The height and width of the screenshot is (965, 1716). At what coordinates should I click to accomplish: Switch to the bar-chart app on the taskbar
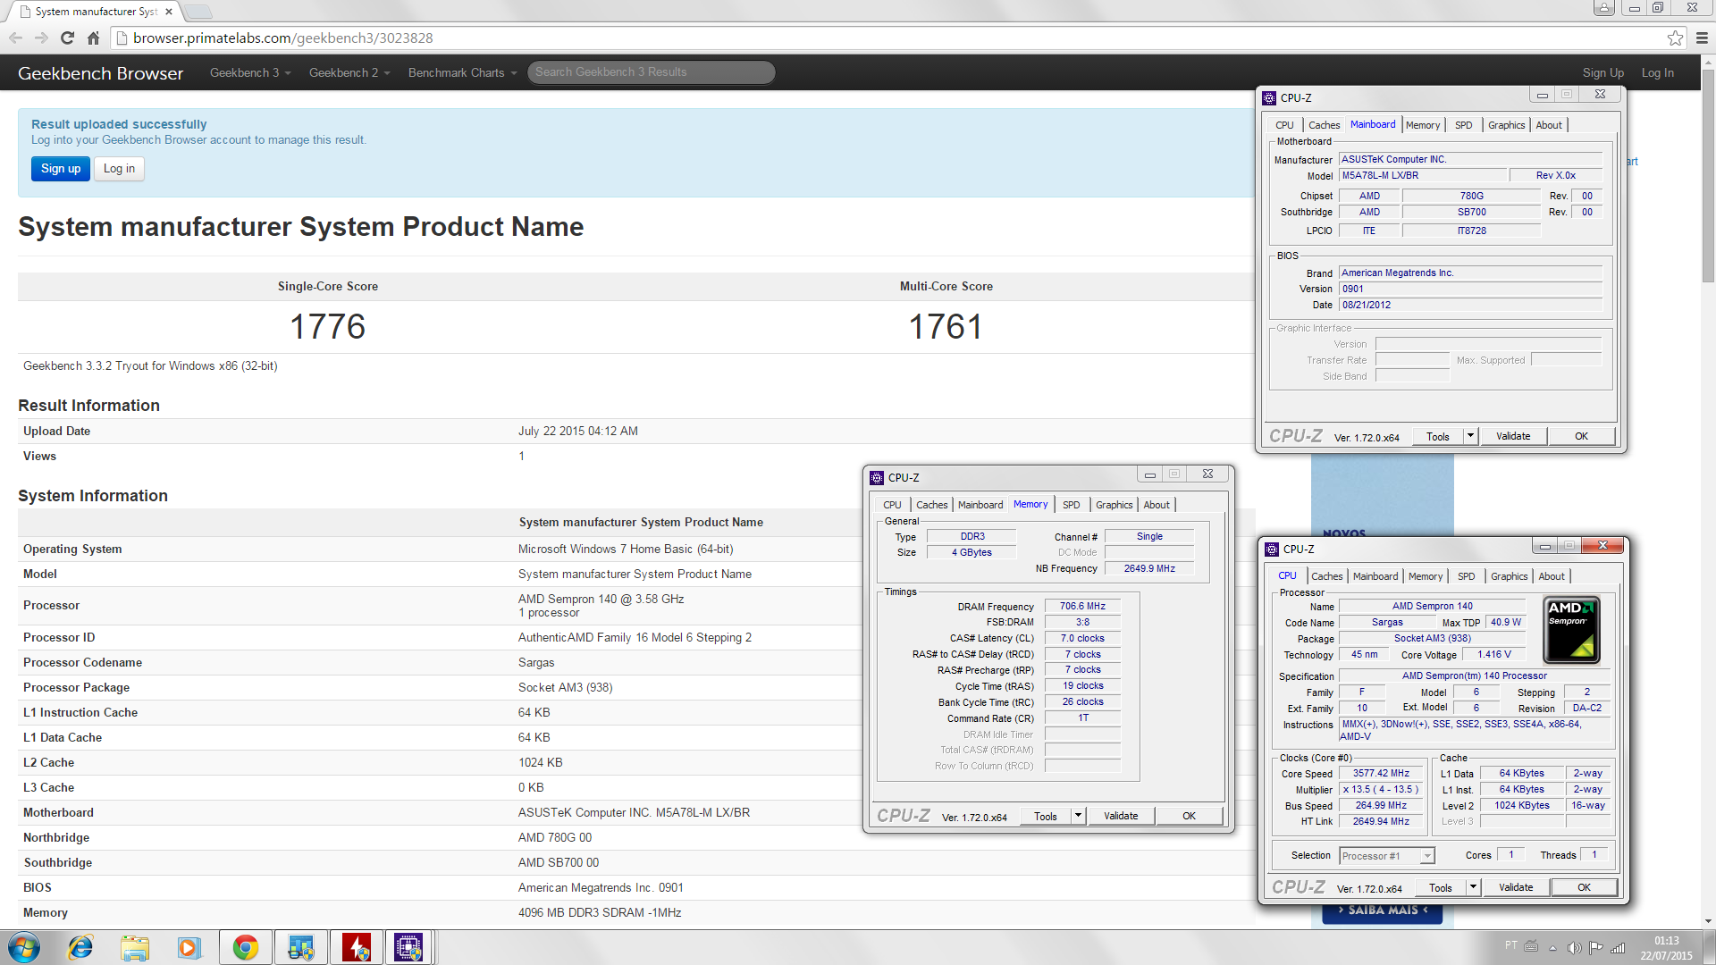click(x=300, y=947)
